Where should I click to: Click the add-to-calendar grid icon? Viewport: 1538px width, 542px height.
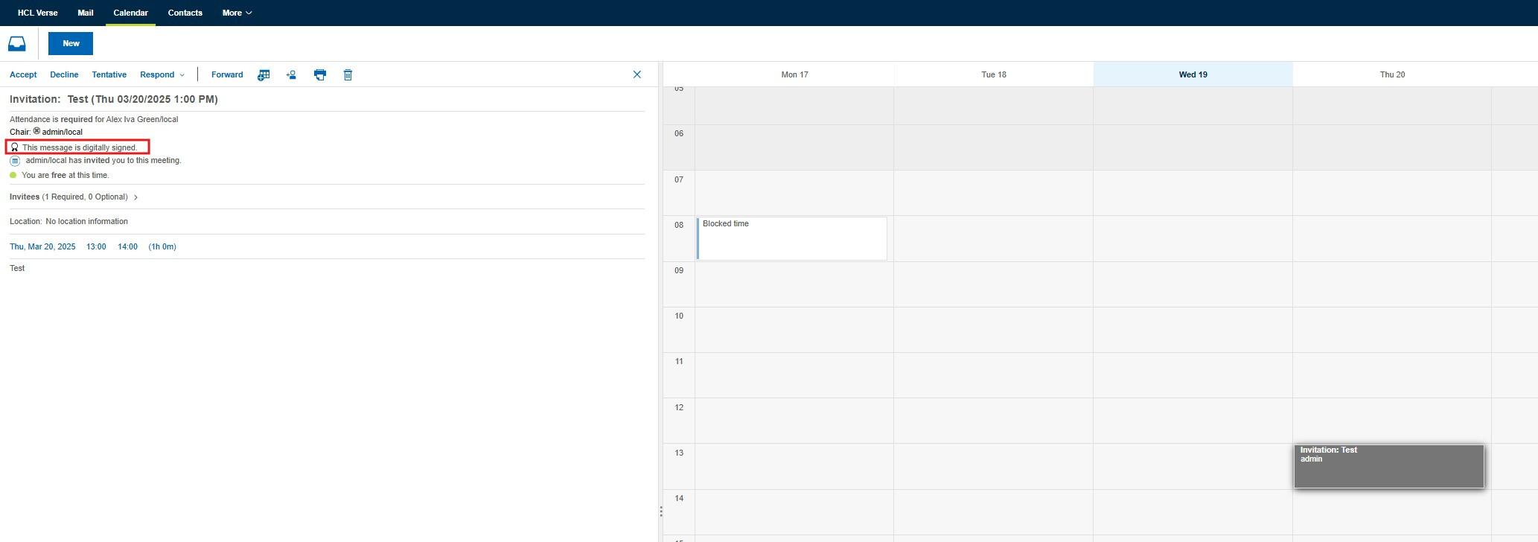264,74
